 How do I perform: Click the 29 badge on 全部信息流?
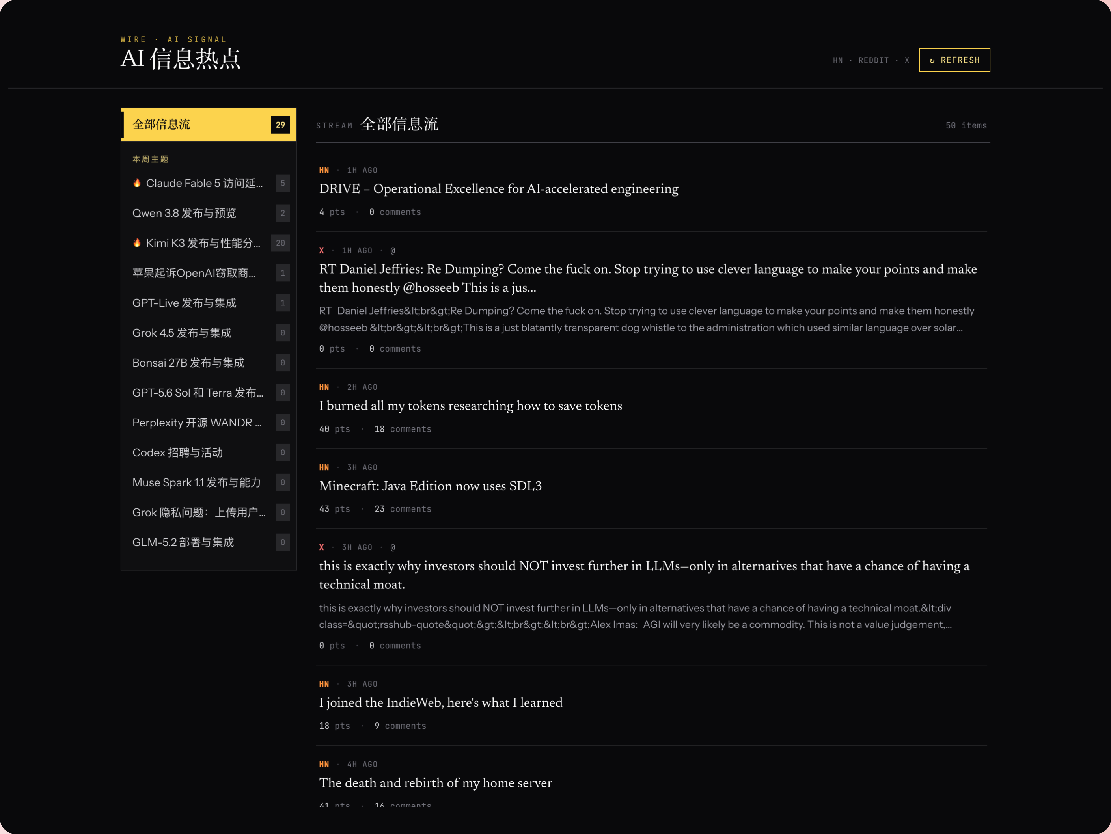click(x=280, y=125)
